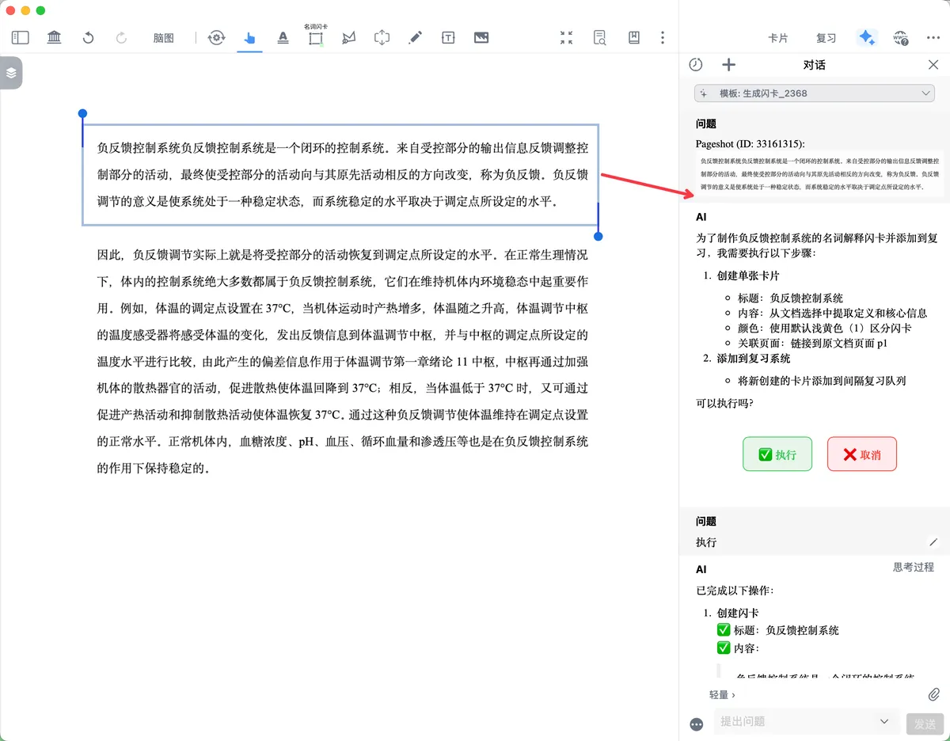Open the conversation history clock icon
The width and height of the screenshot is (950, 741).
[x=695, y=65]
